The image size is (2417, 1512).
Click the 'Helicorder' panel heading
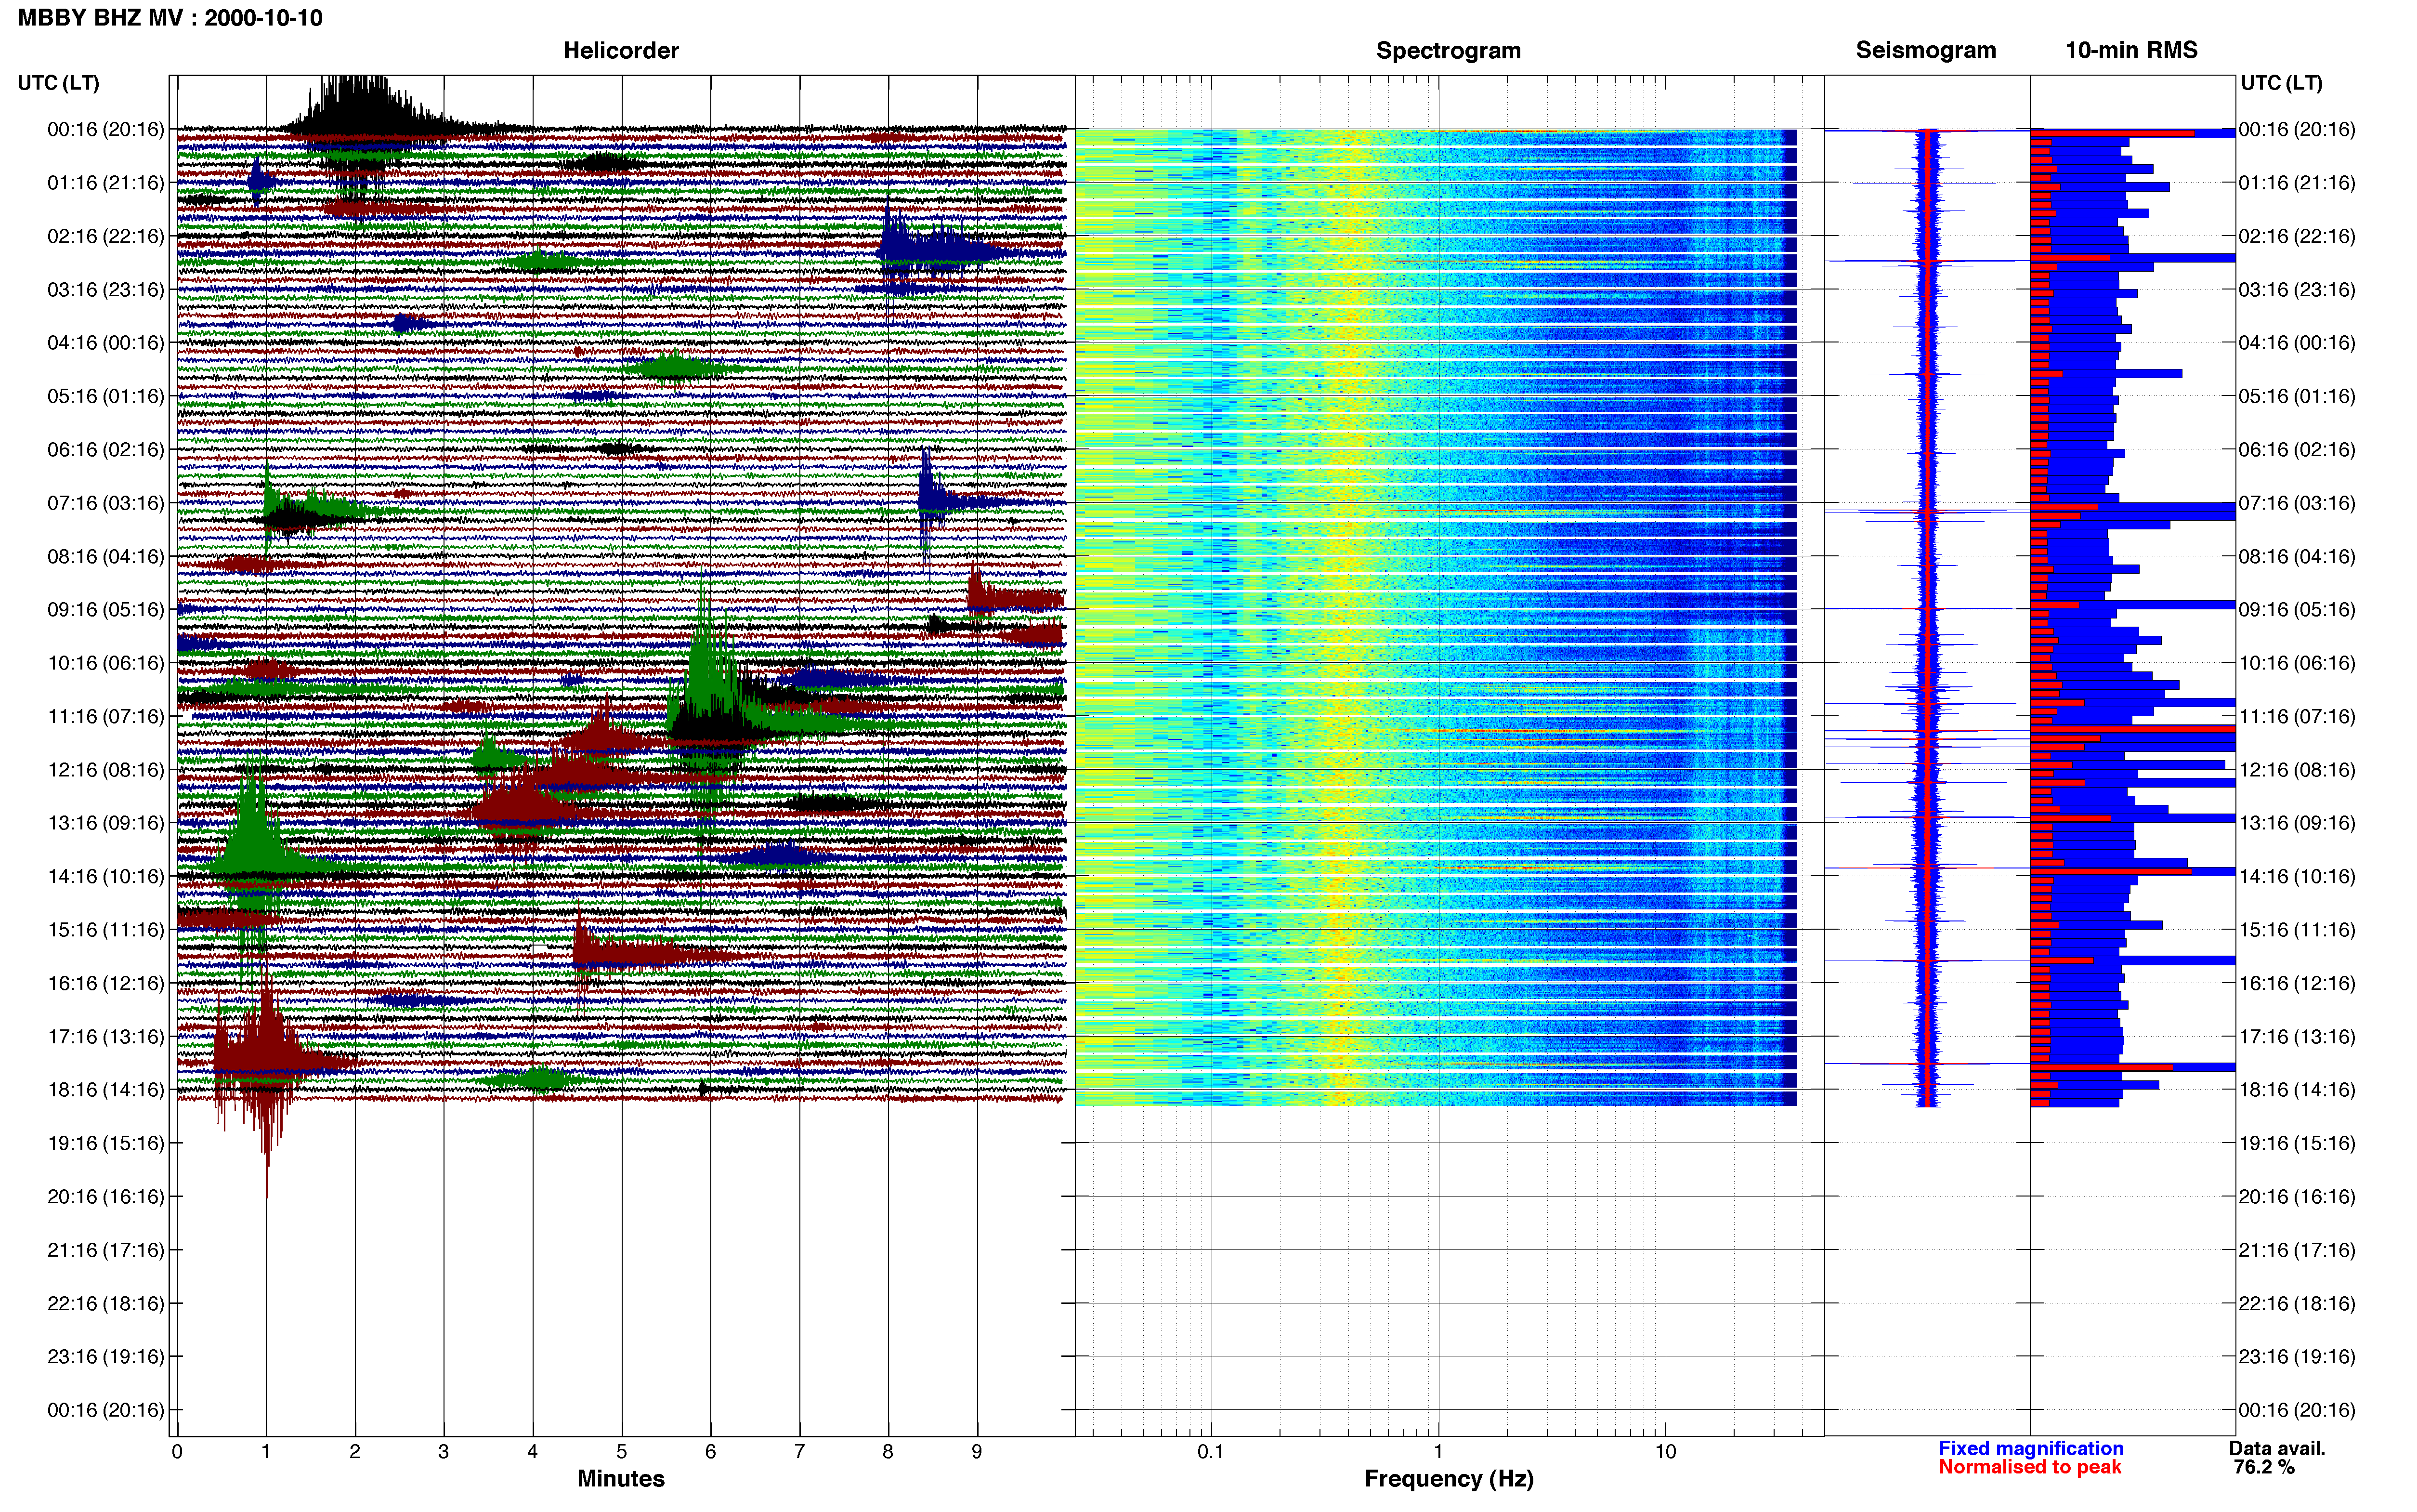(x=621, y=50)
